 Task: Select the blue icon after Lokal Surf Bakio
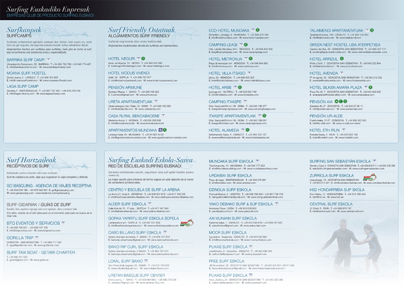click(x=146, y=261)
